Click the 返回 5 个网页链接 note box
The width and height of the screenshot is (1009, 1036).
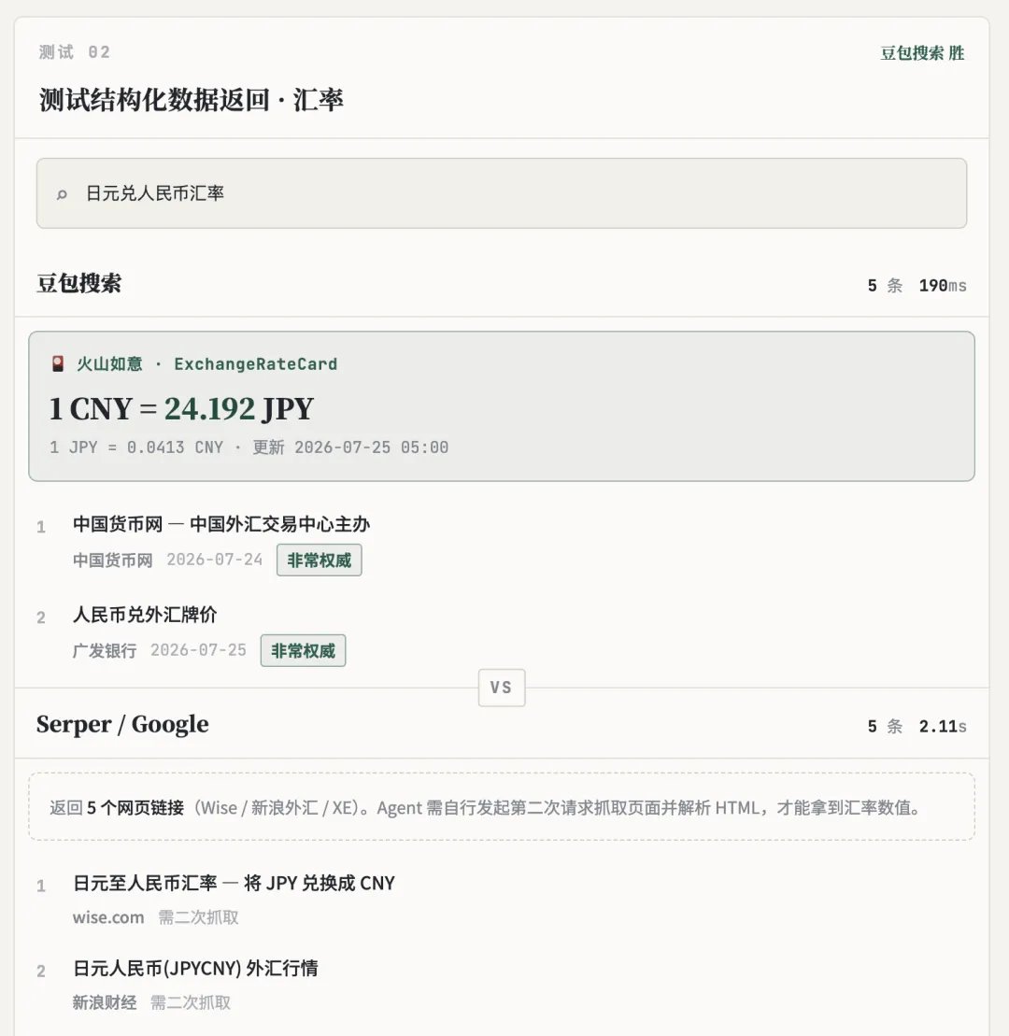[502, 807]
